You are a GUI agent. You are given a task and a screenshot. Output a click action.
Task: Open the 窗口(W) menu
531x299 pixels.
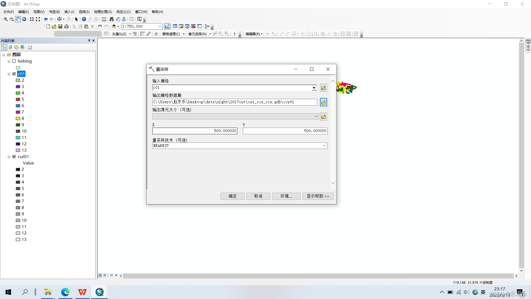141,12
